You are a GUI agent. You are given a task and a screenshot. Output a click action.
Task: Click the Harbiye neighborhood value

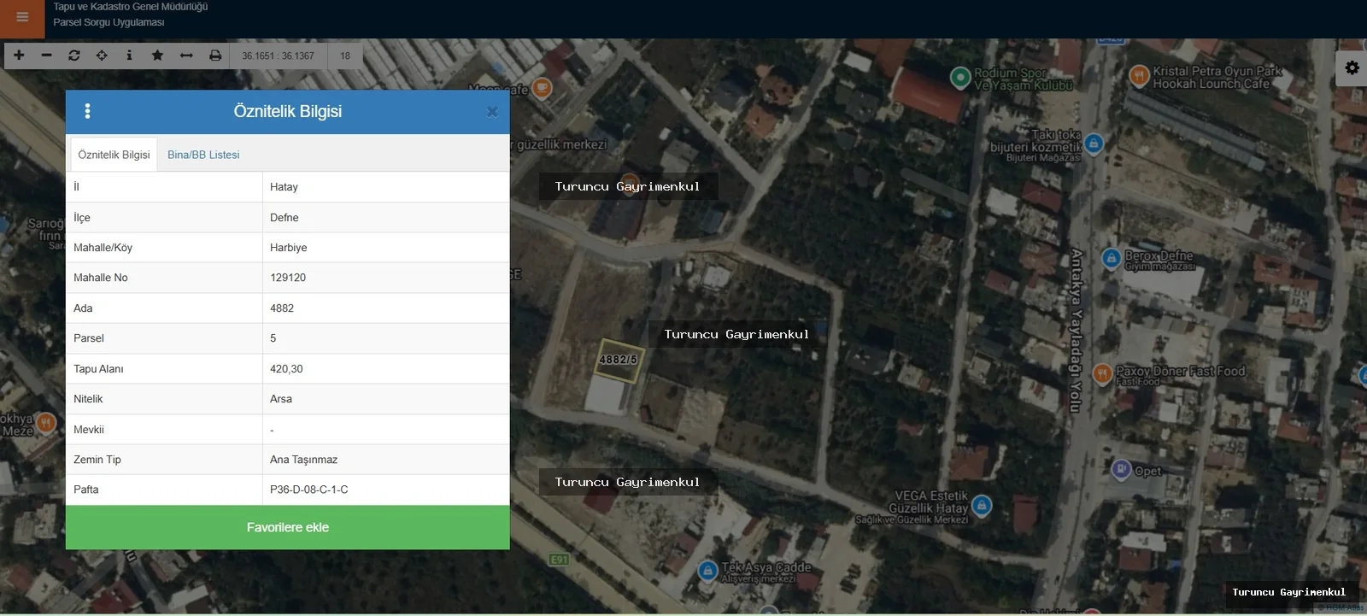(x=289, y=248)
